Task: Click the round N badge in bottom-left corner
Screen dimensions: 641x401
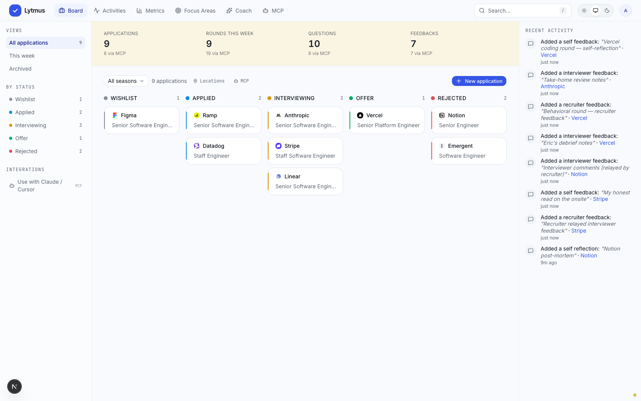Action: pyautogui.click(x=14, y=386)
